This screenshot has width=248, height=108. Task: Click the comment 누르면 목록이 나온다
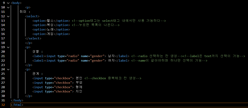(96, 25)
